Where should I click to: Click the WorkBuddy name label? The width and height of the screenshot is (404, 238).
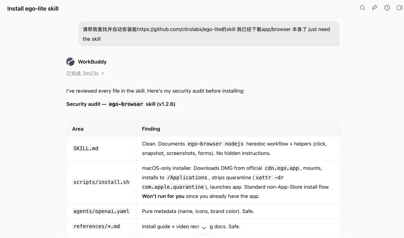point(92,62)
